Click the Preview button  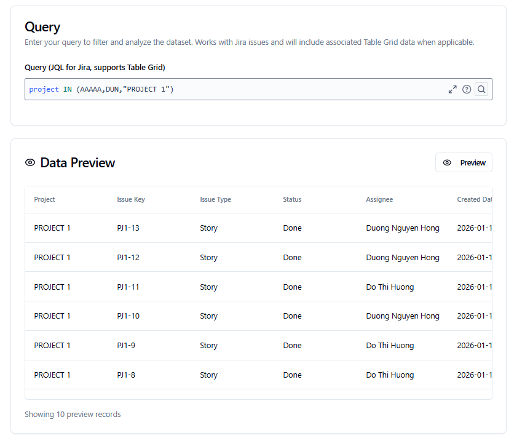tap(464, 162)
